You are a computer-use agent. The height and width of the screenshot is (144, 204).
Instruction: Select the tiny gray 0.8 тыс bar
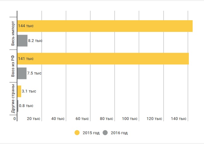coord(18,106)
